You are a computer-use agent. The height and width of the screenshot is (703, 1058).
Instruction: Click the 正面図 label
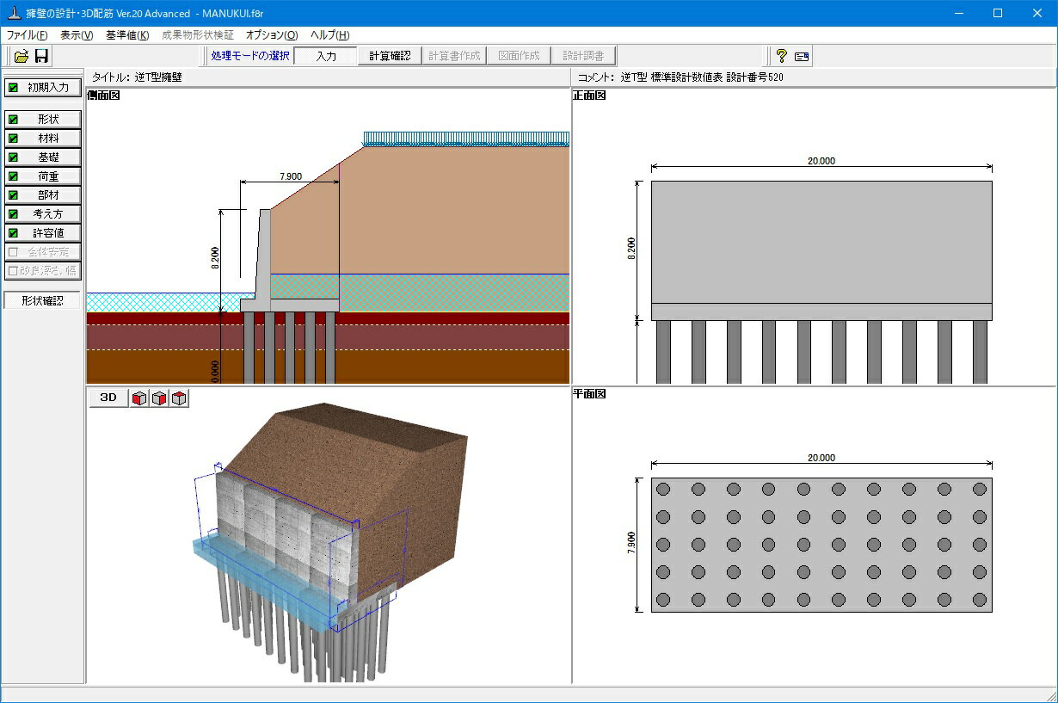[589, 96]
